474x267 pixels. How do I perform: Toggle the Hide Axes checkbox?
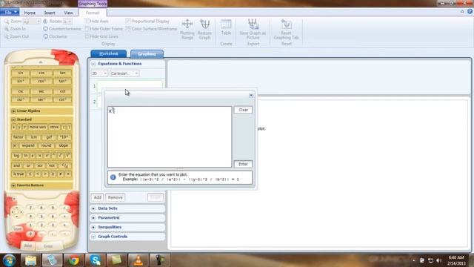click(x=87, y=22)
